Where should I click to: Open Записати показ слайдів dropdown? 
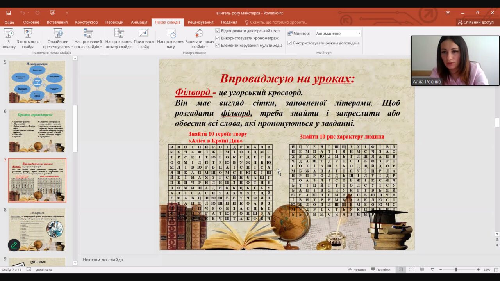[x=200, y=39]
